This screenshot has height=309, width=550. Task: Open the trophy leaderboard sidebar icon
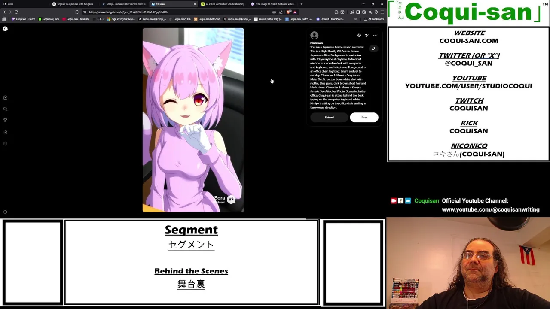5,120
